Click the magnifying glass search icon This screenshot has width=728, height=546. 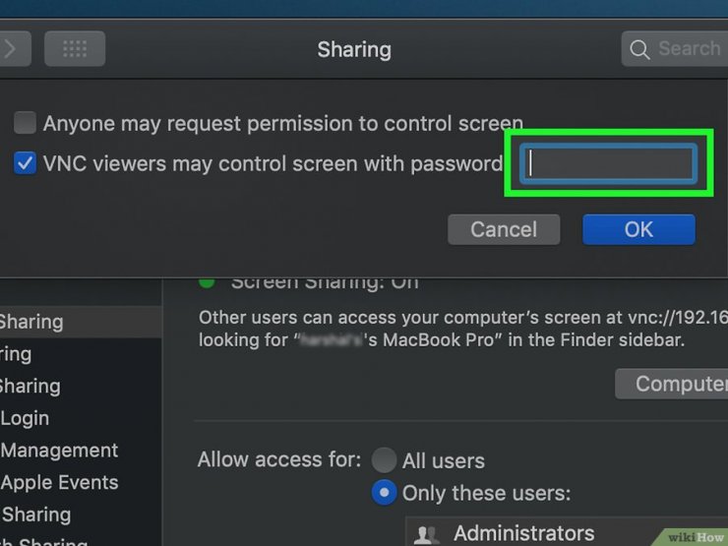pos(639,48)
